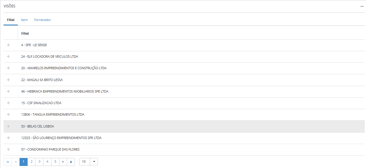Go to next page arrow
Viewport: 366px width, 168px height.
click(x=63, y=162)
